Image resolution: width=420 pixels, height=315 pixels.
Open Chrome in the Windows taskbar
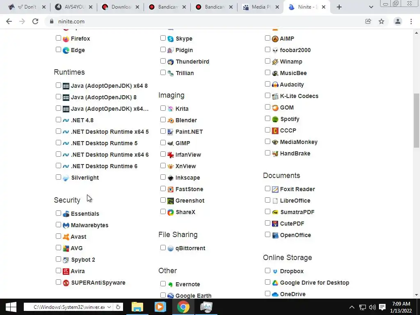183,307
